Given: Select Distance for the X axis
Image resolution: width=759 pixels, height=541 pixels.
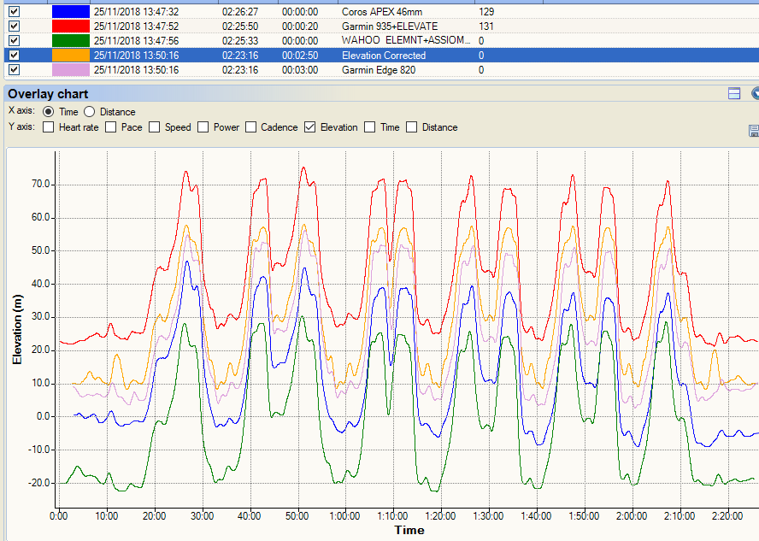Looking at the screenshot, I should coord(90,112).
